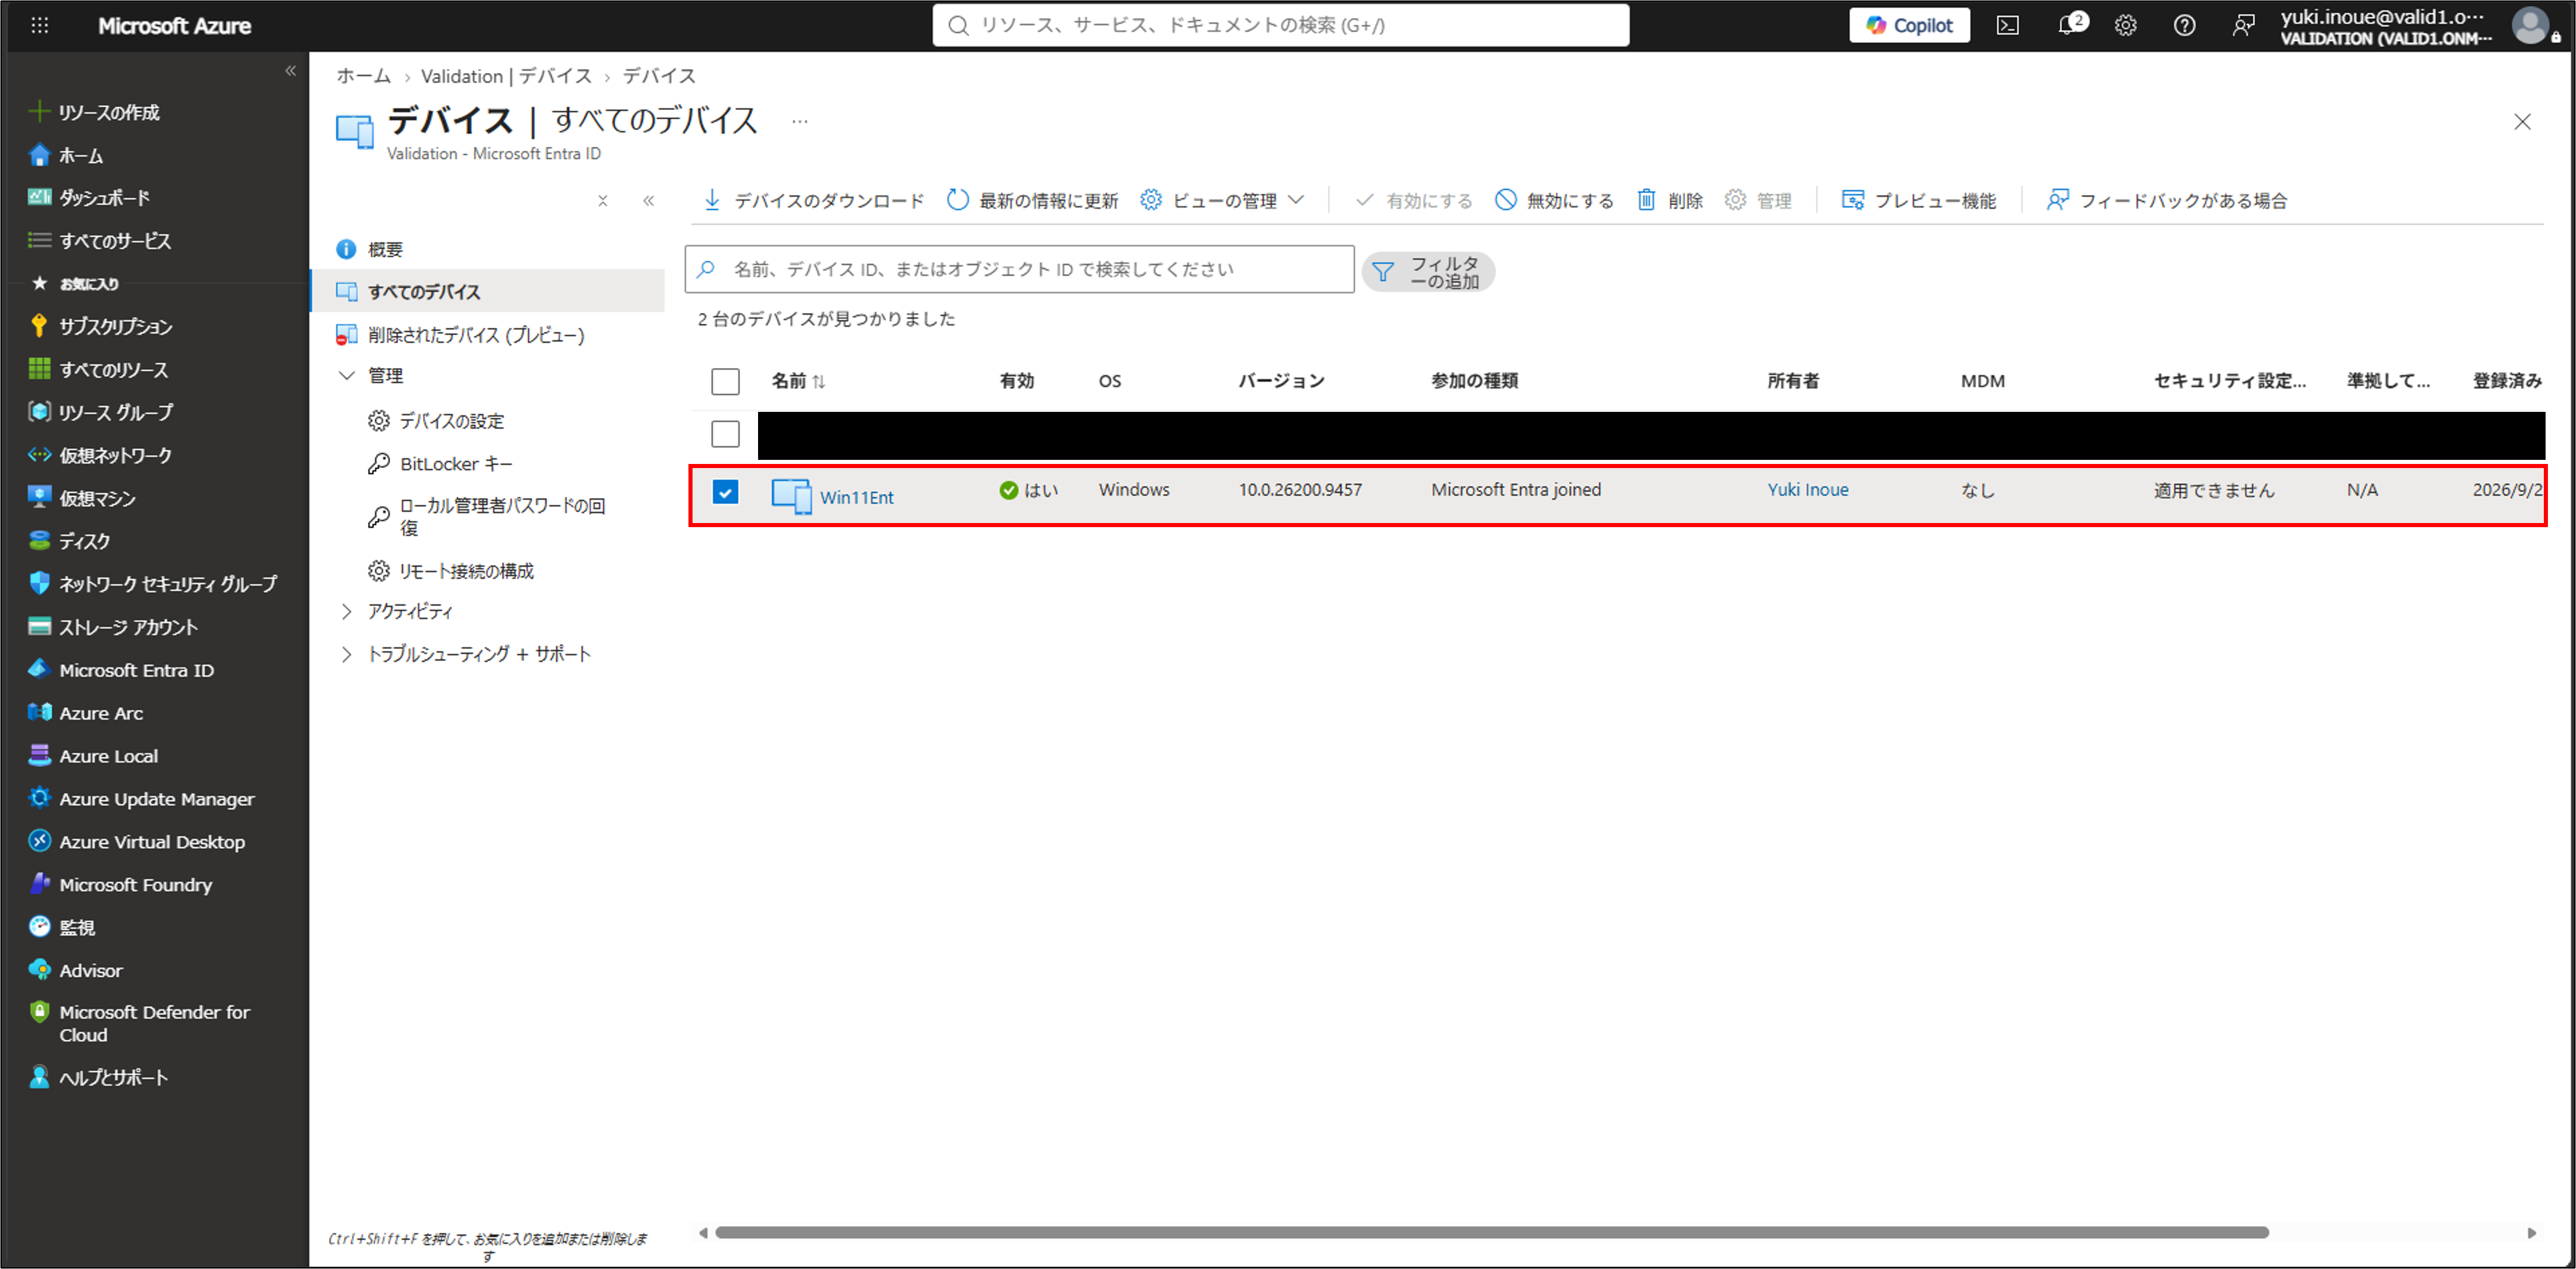This screenshot has width=2576, height=1269.
Task: Open Microsoft Foundry icon
Action: coord(39,884)
